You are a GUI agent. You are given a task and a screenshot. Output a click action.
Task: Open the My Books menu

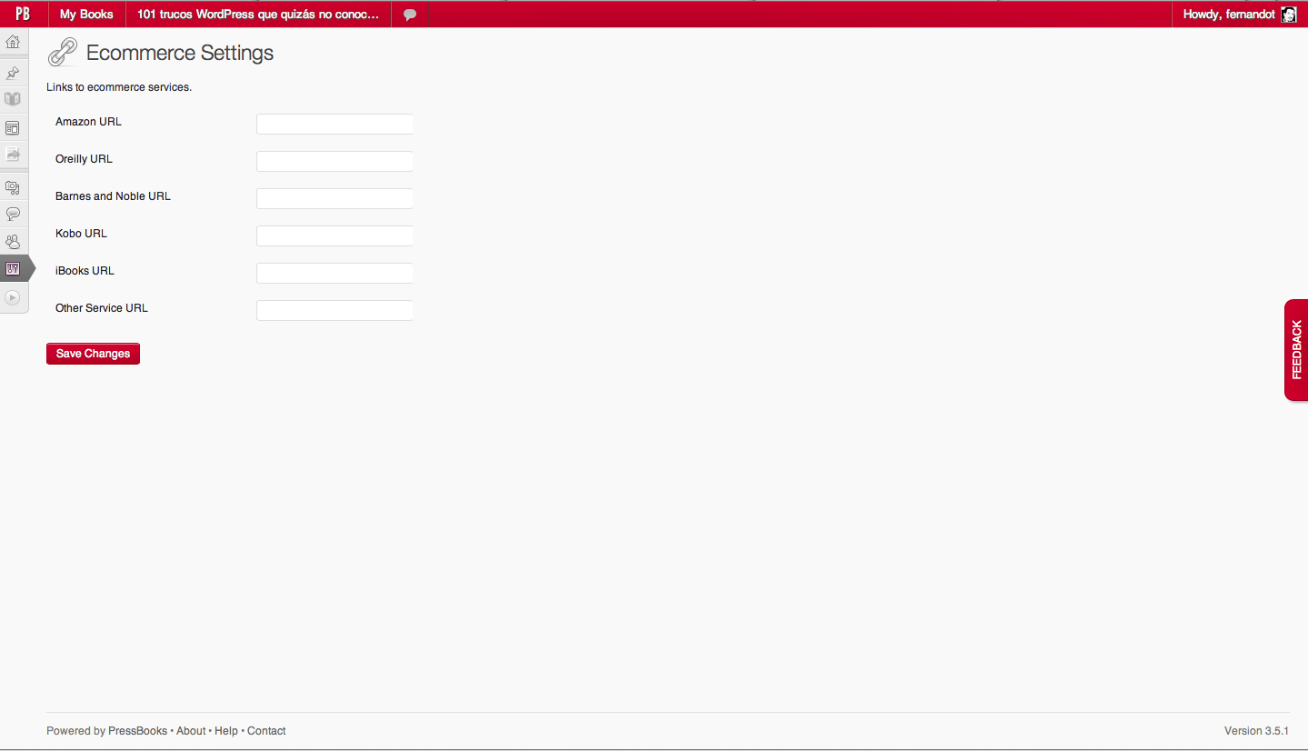point(86,14)
